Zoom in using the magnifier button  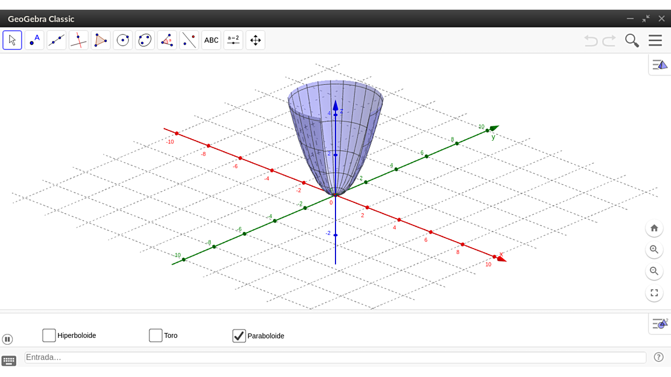point(654,250)
